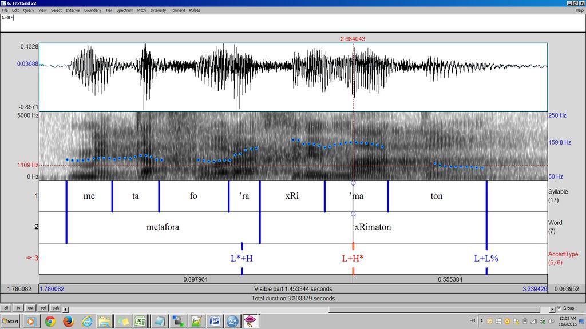Click the green shield tray icon

coord(543,321)
